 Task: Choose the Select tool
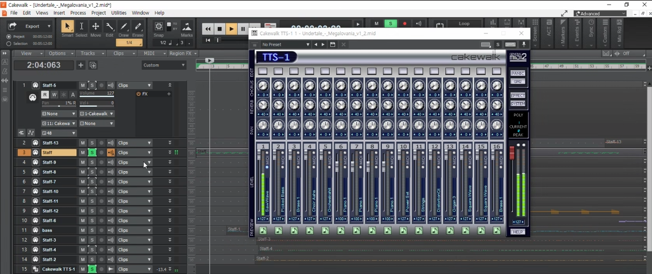tap(81, 27)
